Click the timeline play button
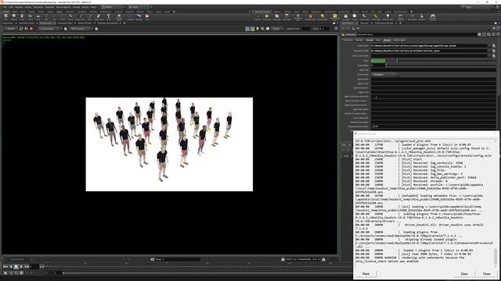Viewport: 501px width, 281px height. click(21, 266)
